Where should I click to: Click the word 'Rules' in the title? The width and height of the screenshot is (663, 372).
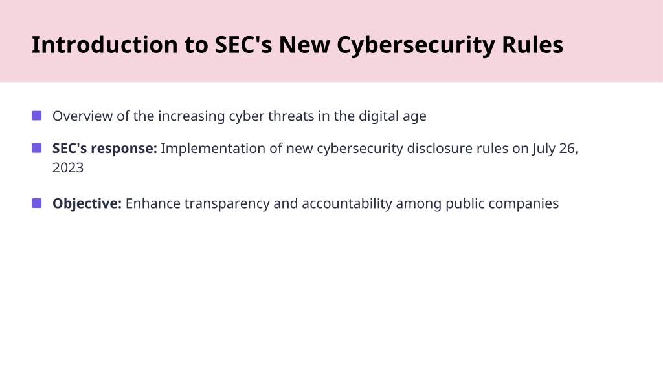[532, 45]
